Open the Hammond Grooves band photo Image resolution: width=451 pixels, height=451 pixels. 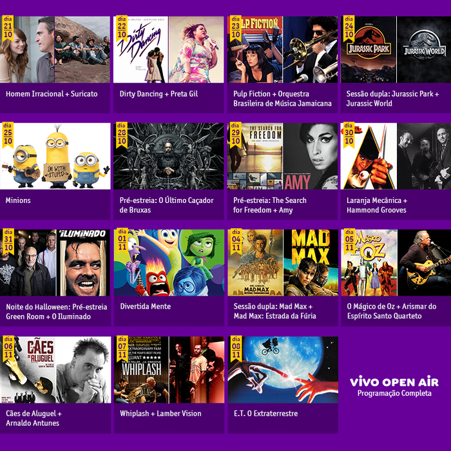(424, 156)
